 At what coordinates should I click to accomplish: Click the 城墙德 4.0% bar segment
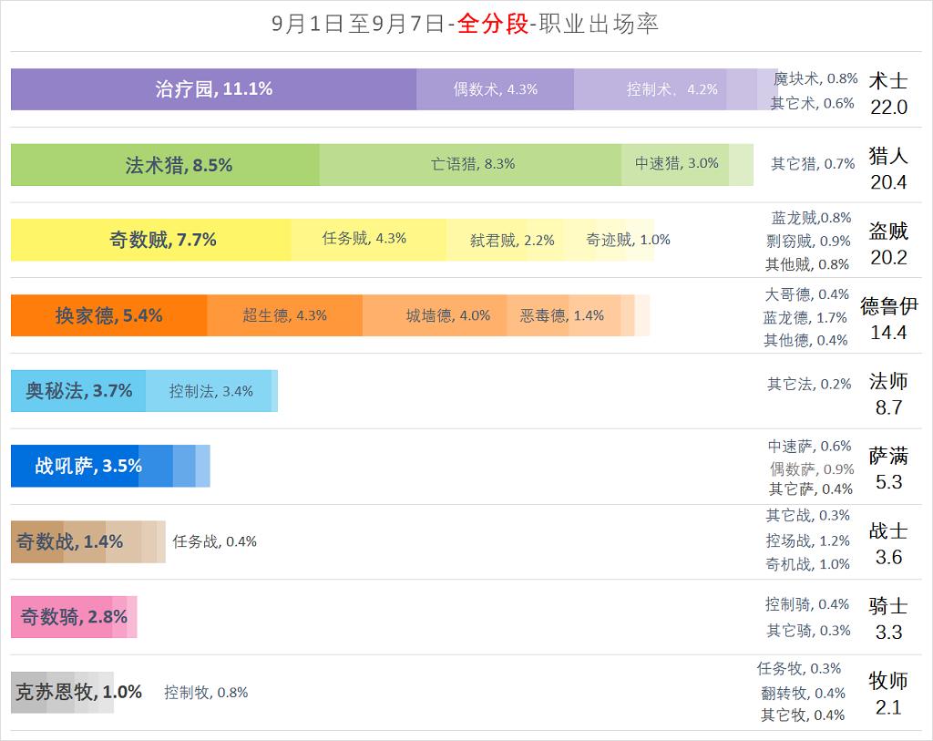[x=435, y=315]
